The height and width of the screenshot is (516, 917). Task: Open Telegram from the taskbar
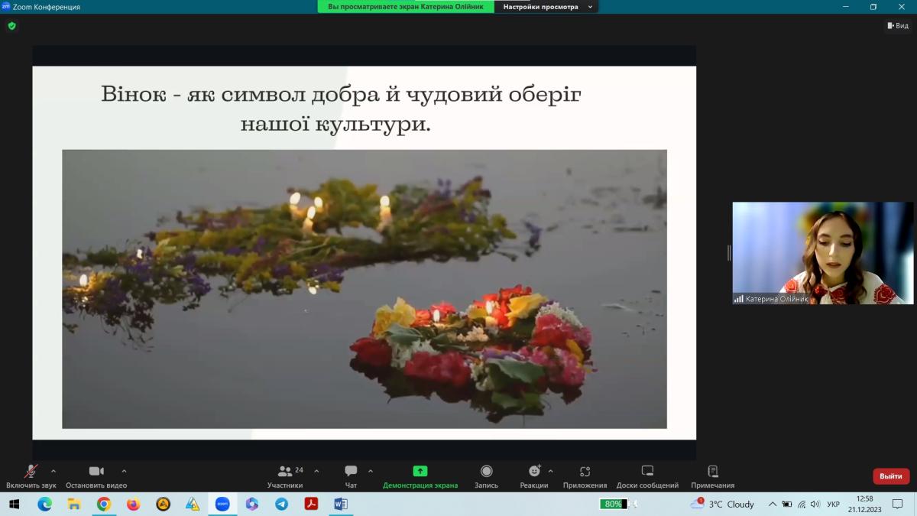coord(281,504)
